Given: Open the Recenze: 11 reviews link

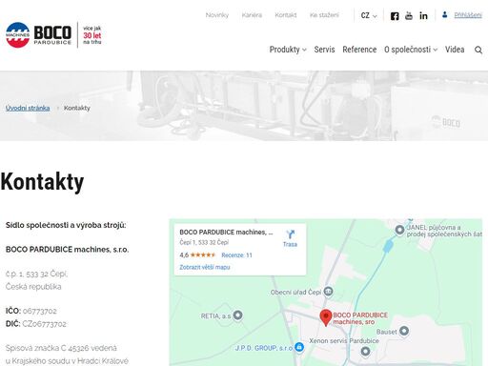Looking at the screenshot, I should tap(236, 255).
